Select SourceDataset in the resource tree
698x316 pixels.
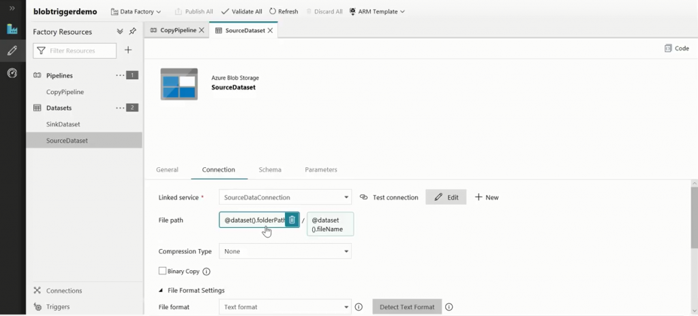click(84, 141)
